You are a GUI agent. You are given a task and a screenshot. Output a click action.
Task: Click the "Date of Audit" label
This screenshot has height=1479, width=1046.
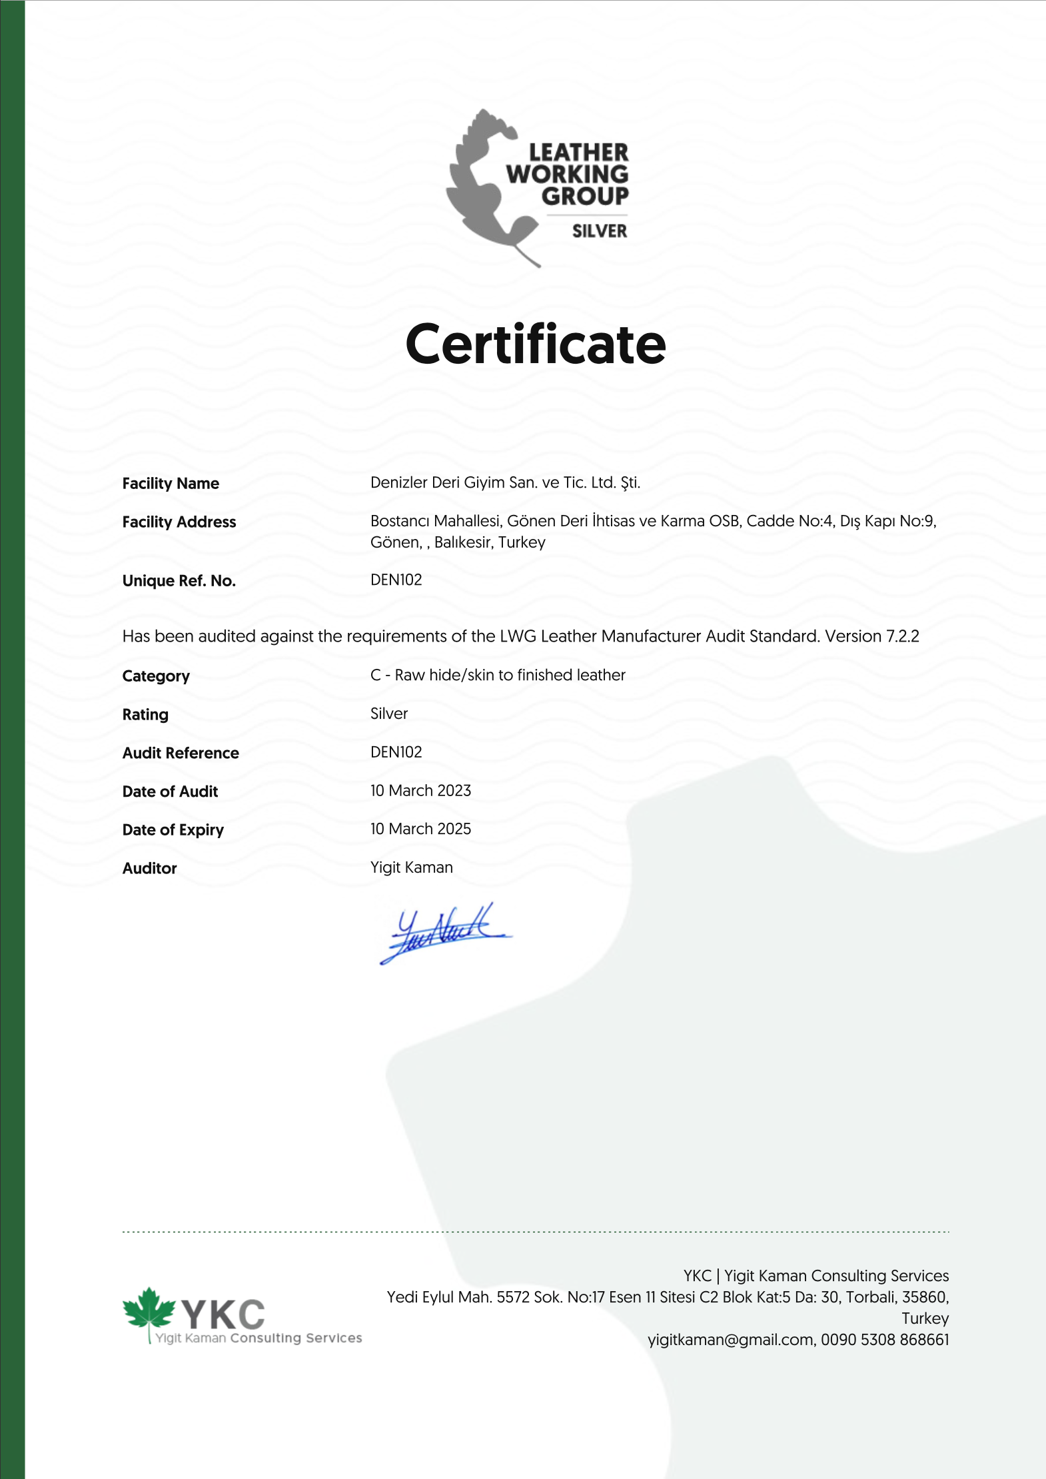tap(170, 791)
